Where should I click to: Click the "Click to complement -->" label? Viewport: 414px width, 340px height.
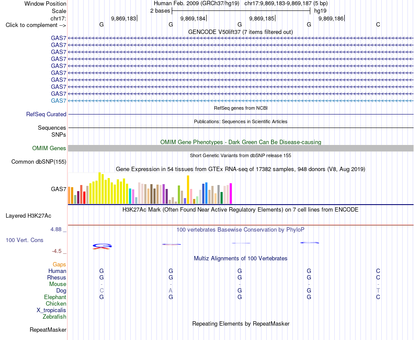36,25
